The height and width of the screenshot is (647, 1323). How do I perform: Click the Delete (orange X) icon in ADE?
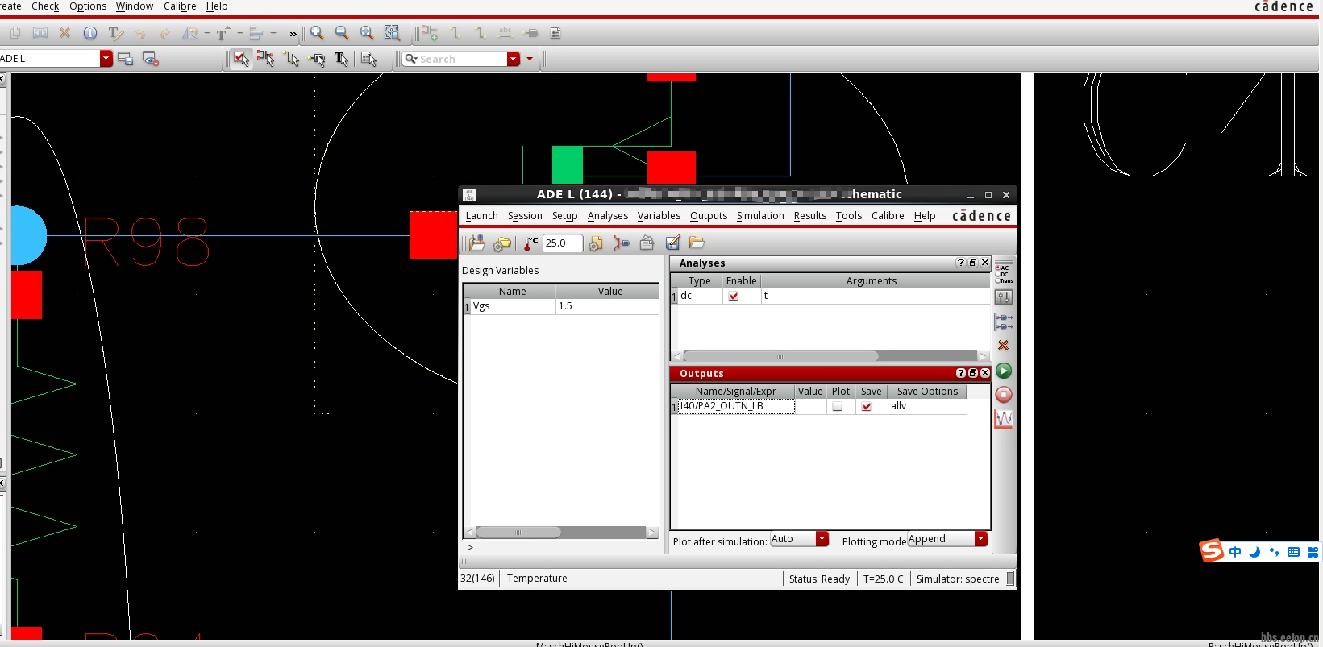[x=1003, y=346]
